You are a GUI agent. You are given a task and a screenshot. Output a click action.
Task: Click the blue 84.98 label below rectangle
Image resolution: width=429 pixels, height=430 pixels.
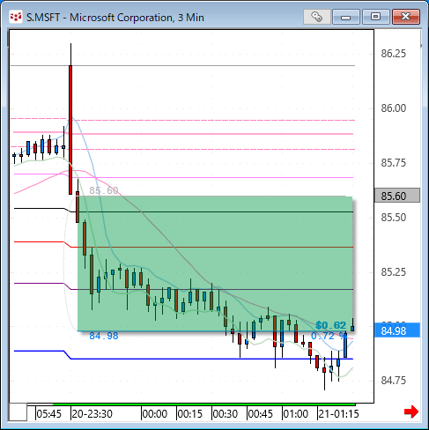point(104,336)
